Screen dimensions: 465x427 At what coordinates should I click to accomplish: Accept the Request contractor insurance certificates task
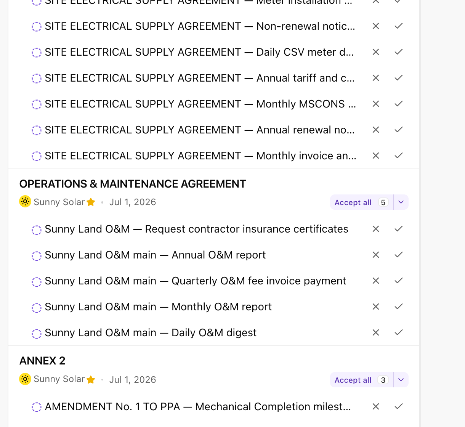click(399, 229)
